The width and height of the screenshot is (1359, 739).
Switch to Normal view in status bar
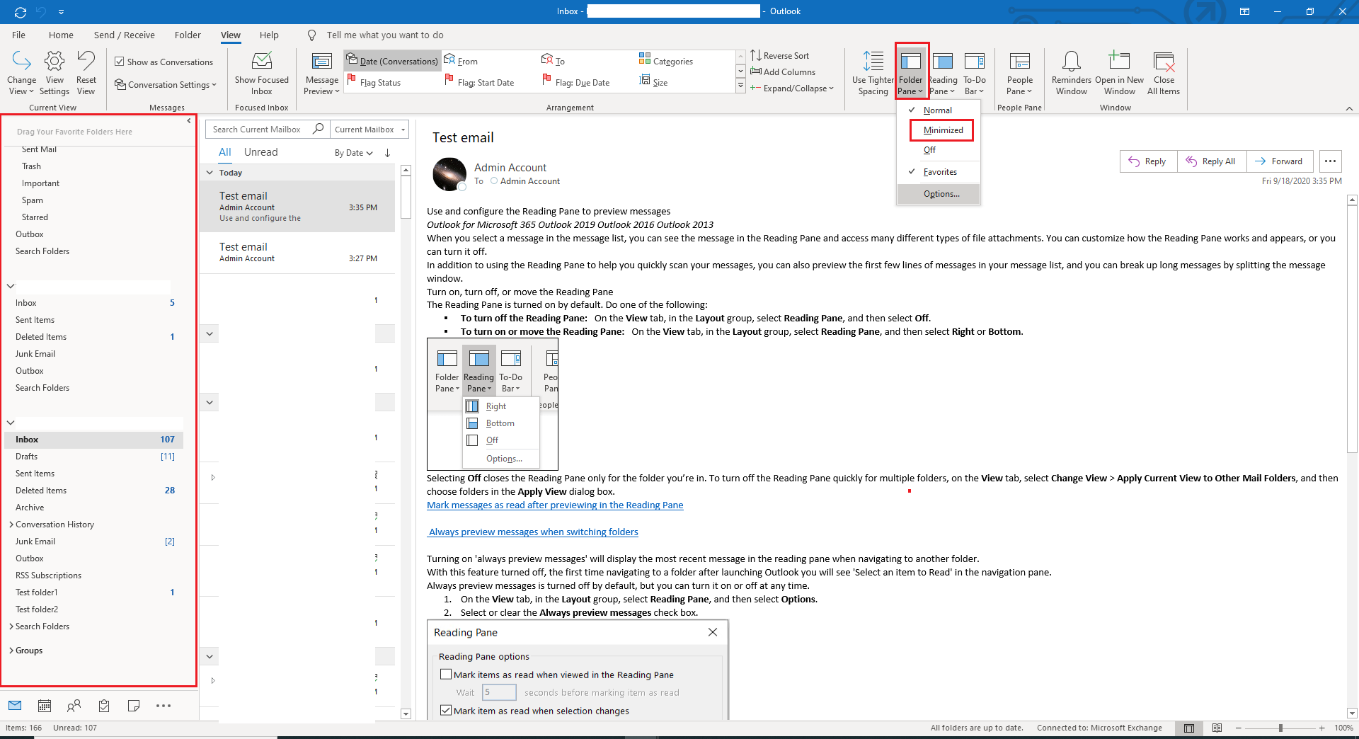pyautogui.click(x=1189, y=728)
